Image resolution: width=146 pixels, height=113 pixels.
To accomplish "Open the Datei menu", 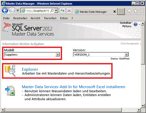I will [6, 18].
